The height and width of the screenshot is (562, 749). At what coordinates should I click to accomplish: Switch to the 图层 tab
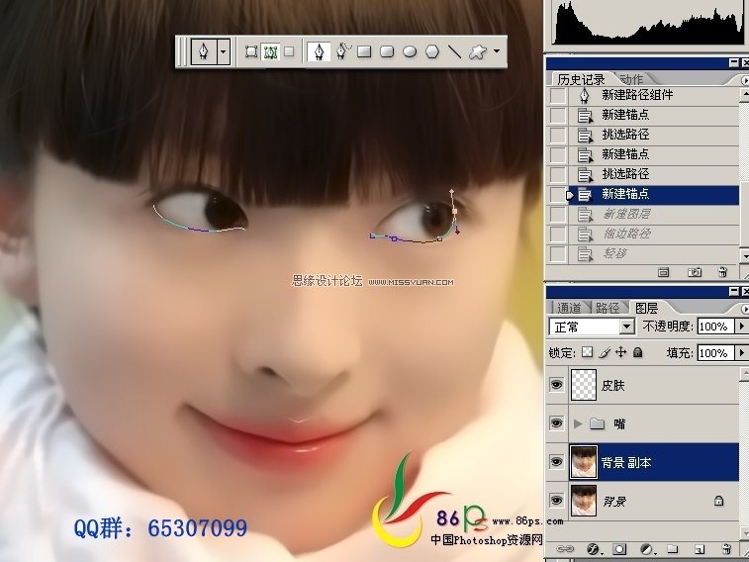[646, 308]
